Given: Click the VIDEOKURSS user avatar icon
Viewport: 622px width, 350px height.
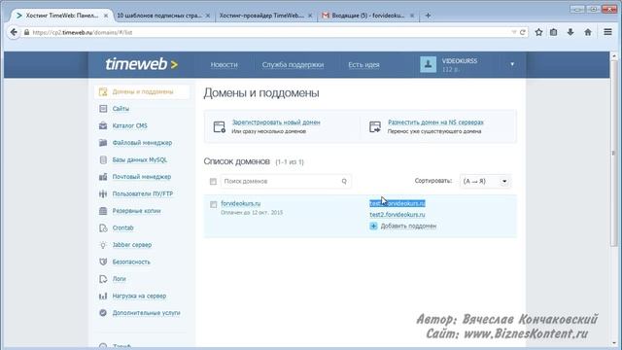Looking at the screenshot, I should (428, 64).
